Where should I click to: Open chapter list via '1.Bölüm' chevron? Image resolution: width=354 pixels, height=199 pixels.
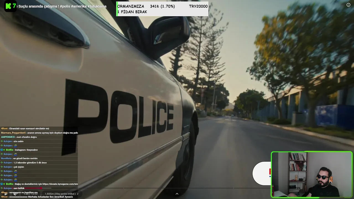pos(78,194)
